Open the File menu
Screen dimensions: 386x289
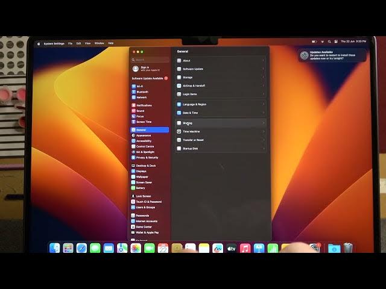[x=70, y=43]
